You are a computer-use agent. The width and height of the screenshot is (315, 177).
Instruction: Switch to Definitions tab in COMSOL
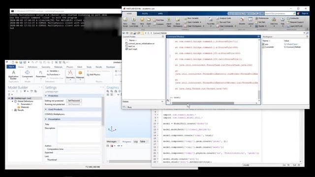click(x=32, y=67)
